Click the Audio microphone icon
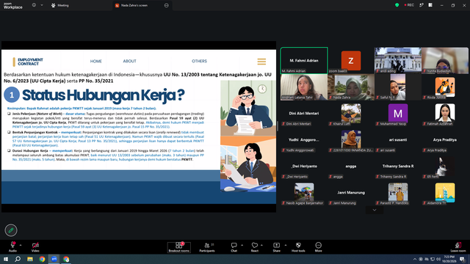 (x=12, y=245)
